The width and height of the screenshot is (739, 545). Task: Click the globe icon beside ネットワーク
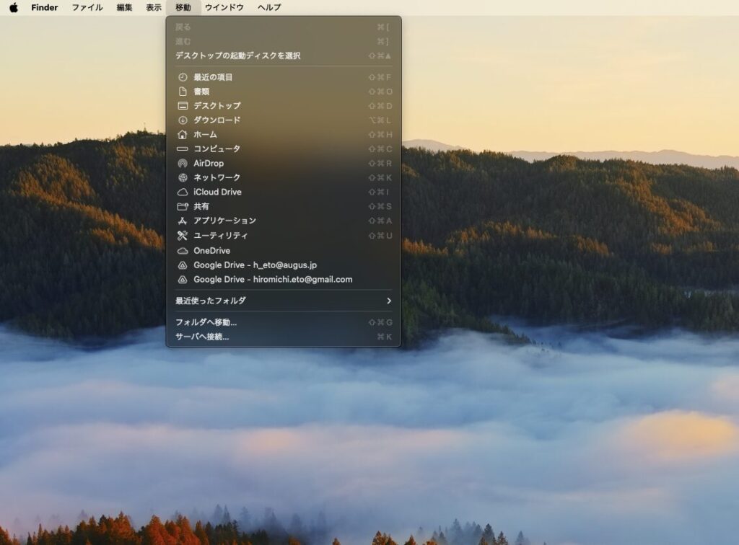coord(183,177)
